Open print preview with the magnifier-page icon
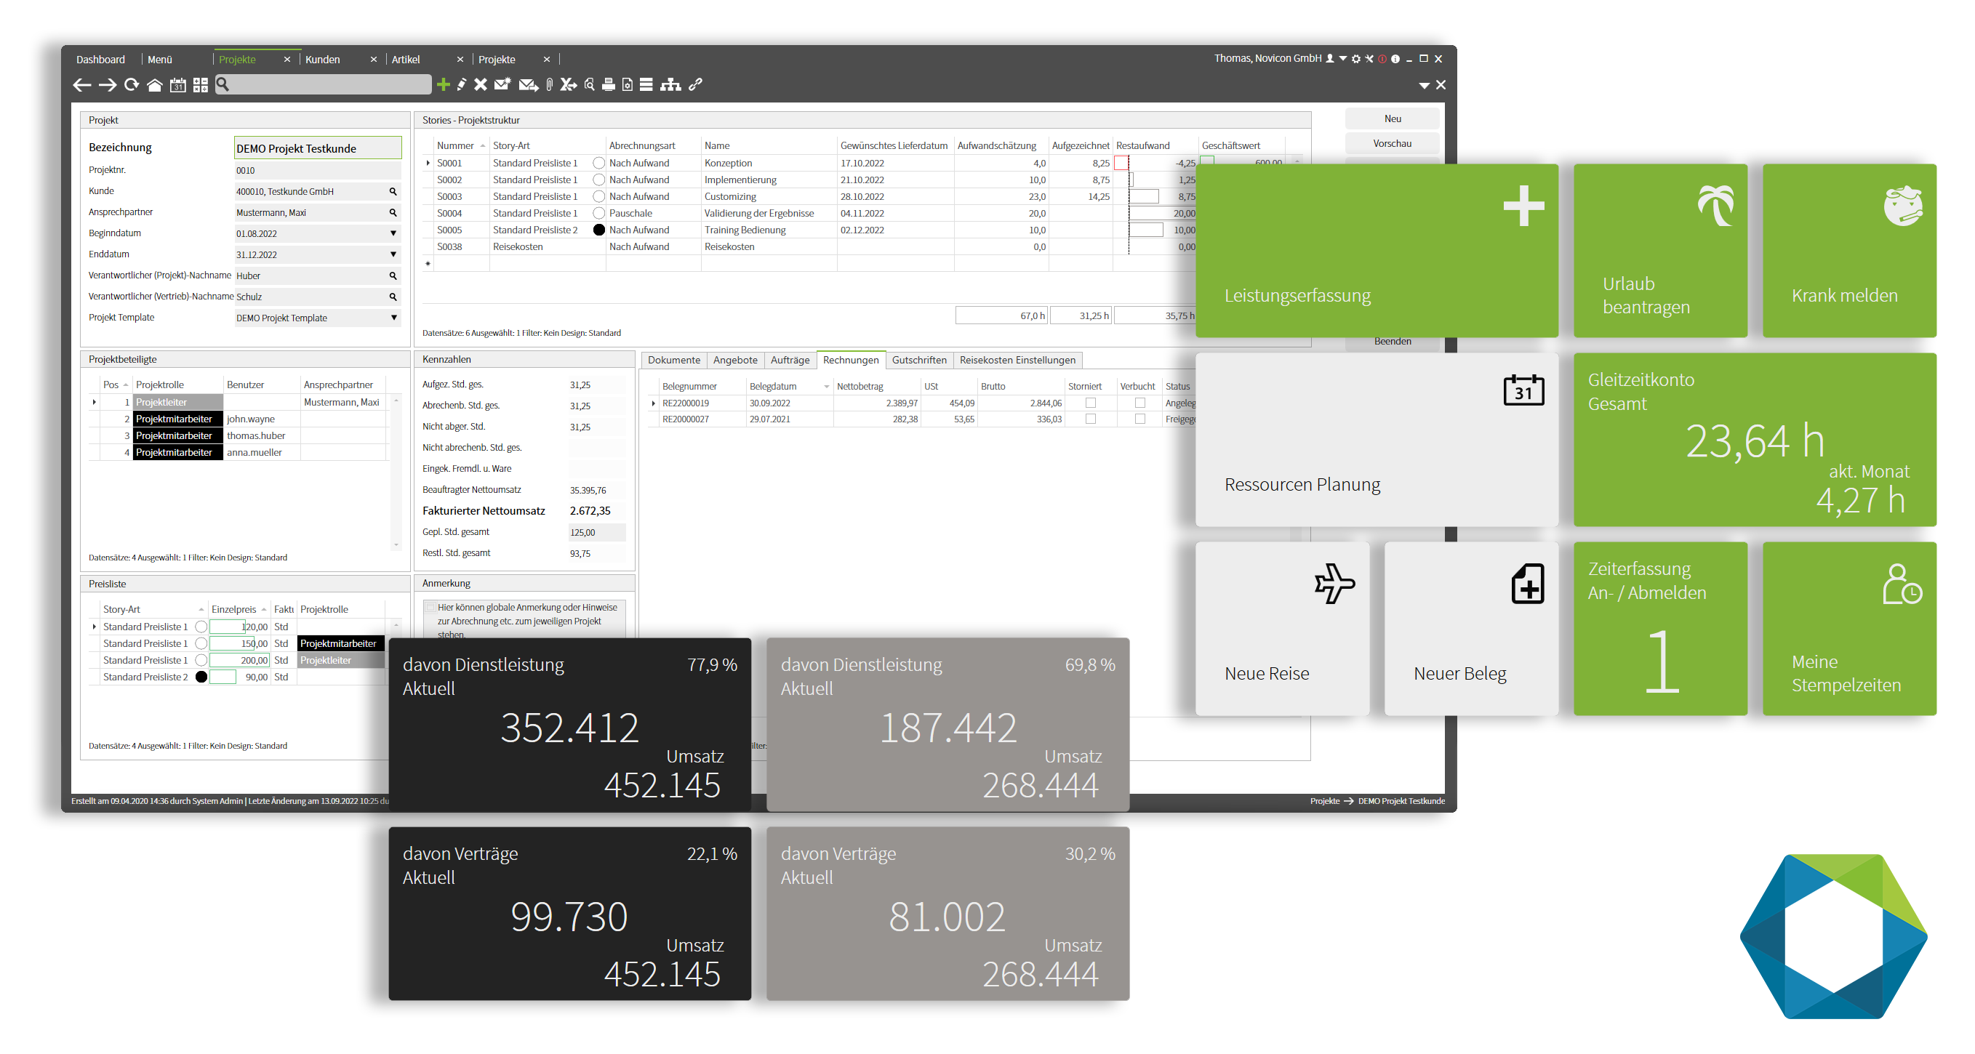This screenshot has width=1975, height=1054. click(x=590, y=84)
